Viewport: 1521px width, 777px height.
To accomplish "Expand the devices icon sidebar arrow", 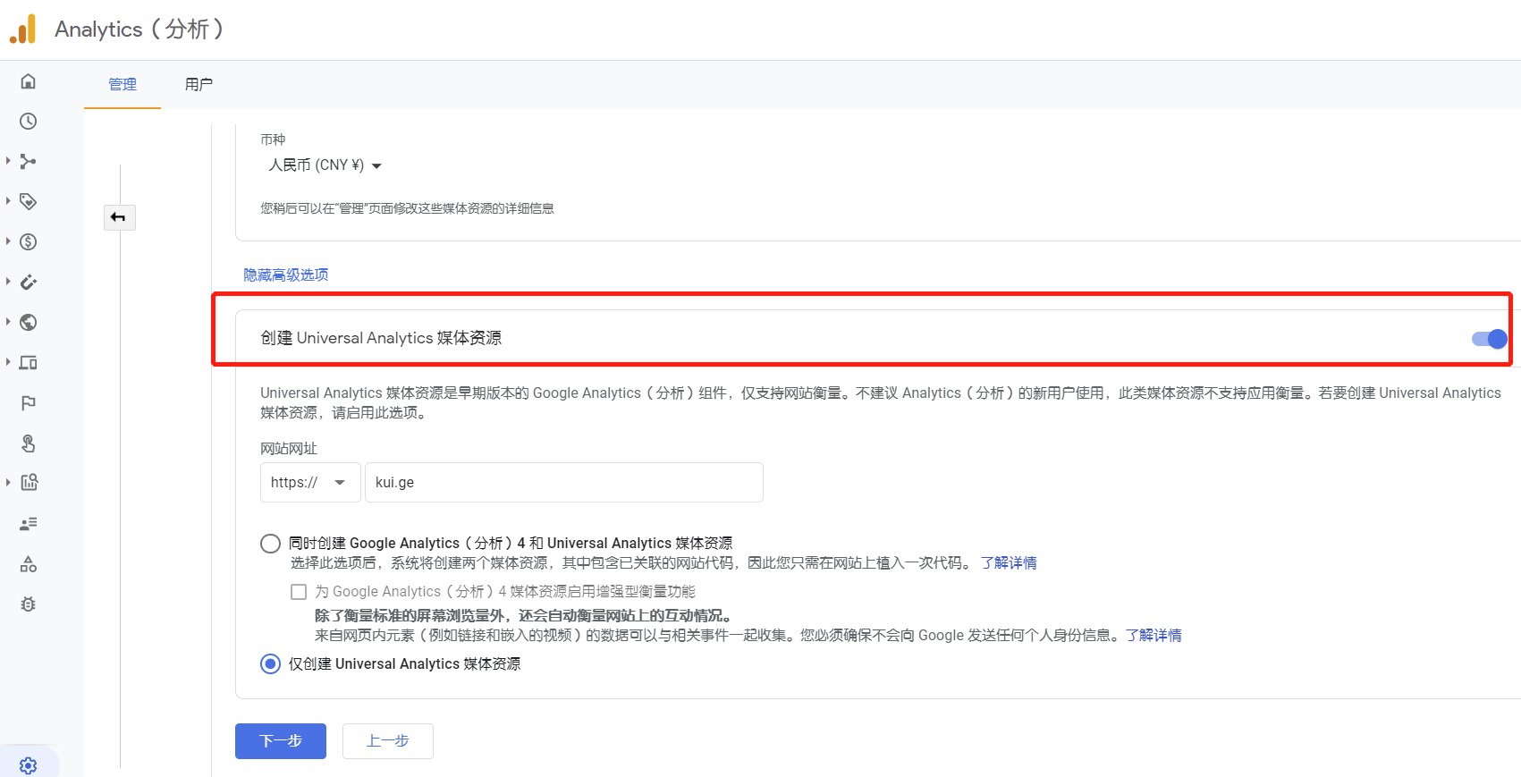I will click(8, 362).
